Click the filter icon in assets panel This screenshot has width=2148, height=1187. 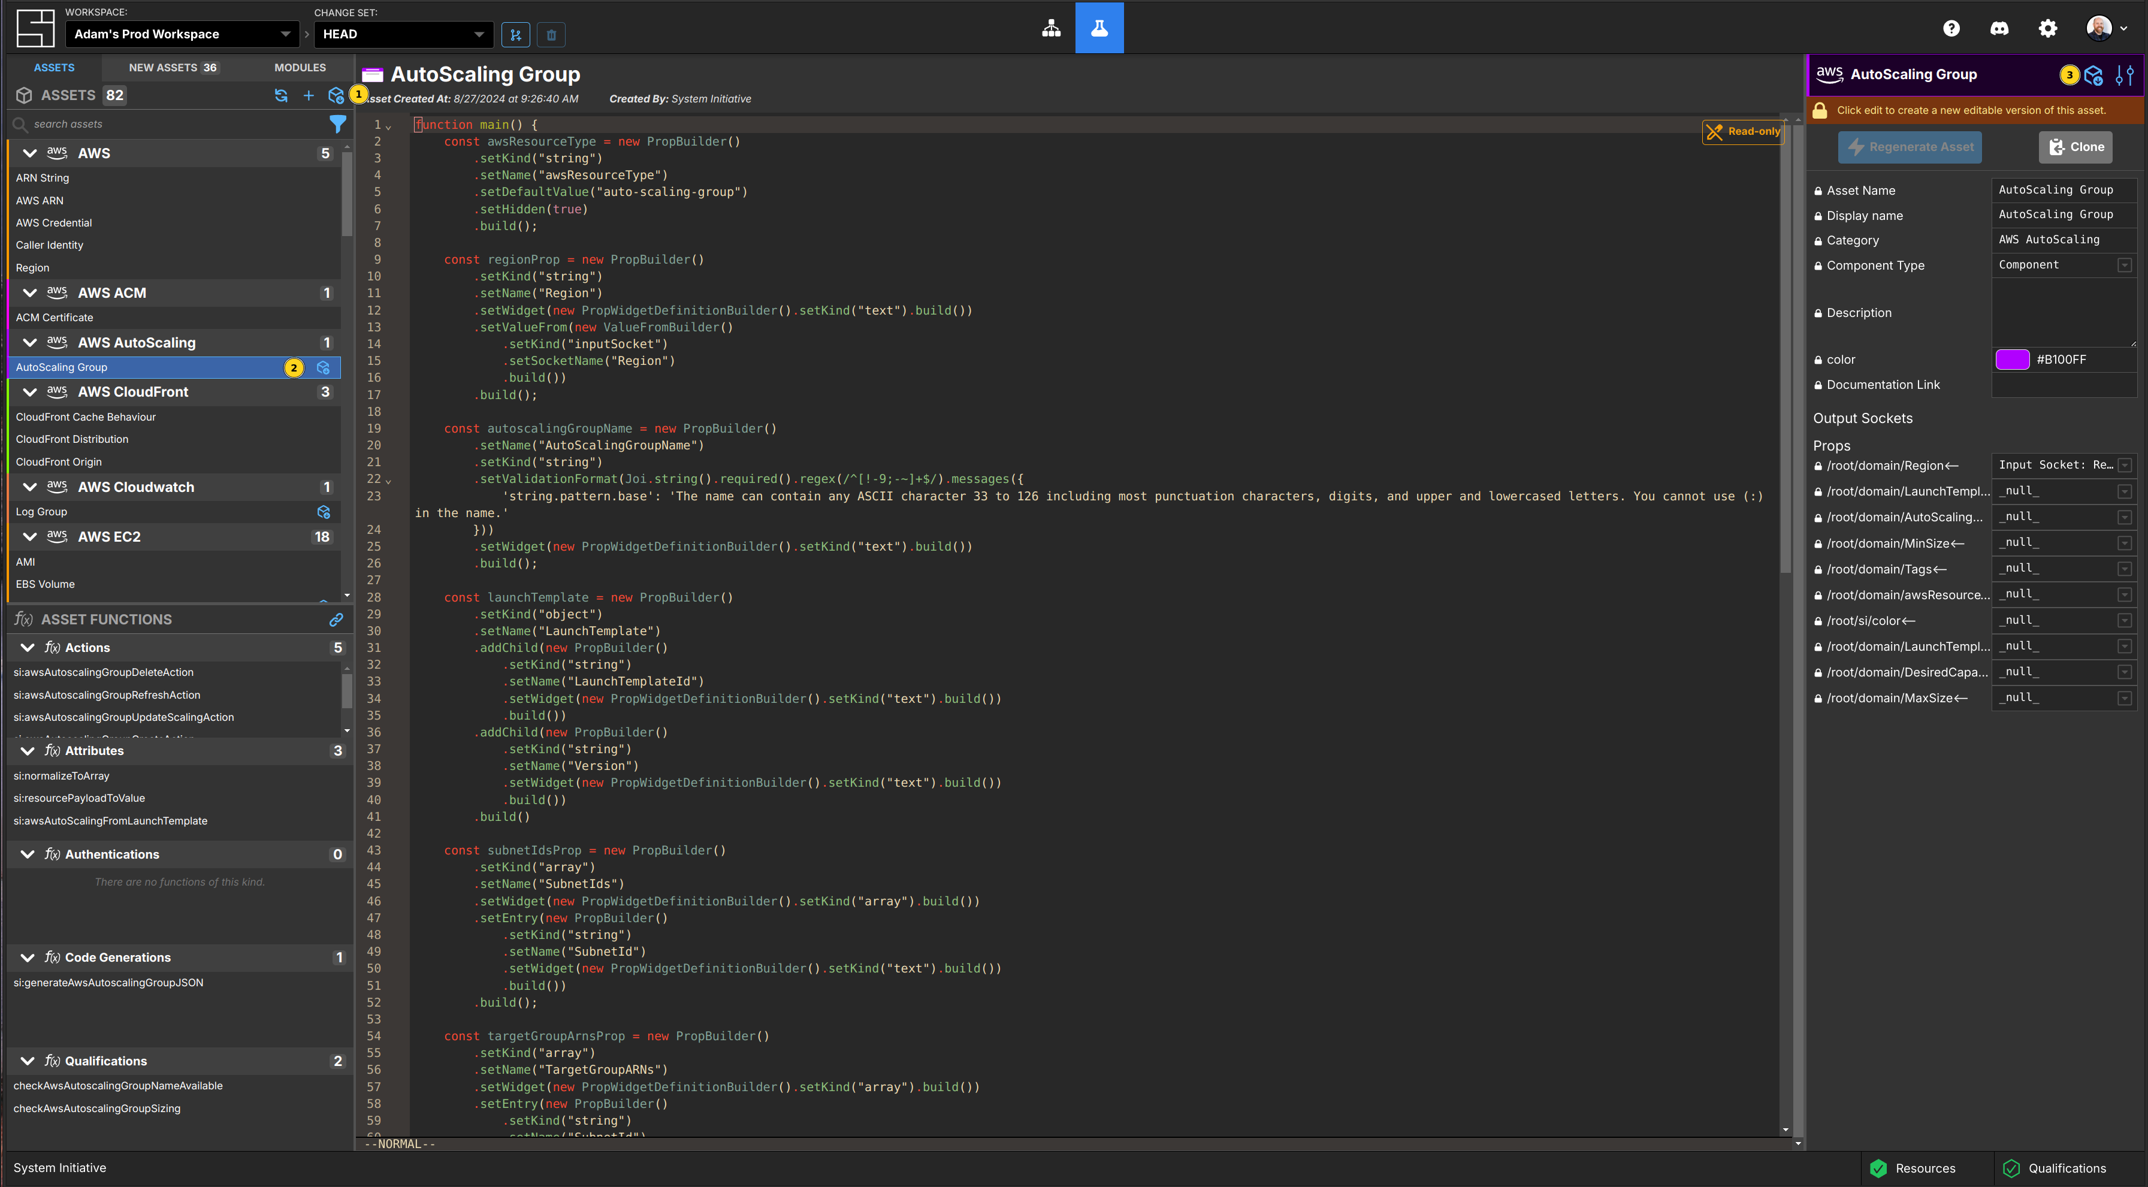point(337,124)
